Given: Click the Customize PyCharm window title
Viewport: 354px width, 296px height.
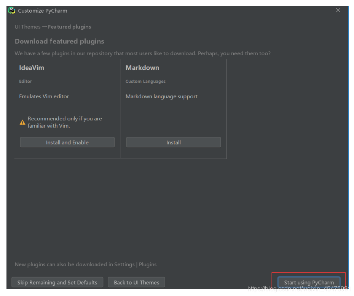Looking at the screenshot, I should (x=43, y=11).
